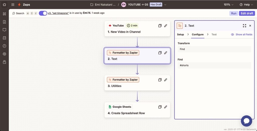Click Formatter by Zapier label on step 2

point(123,53)
